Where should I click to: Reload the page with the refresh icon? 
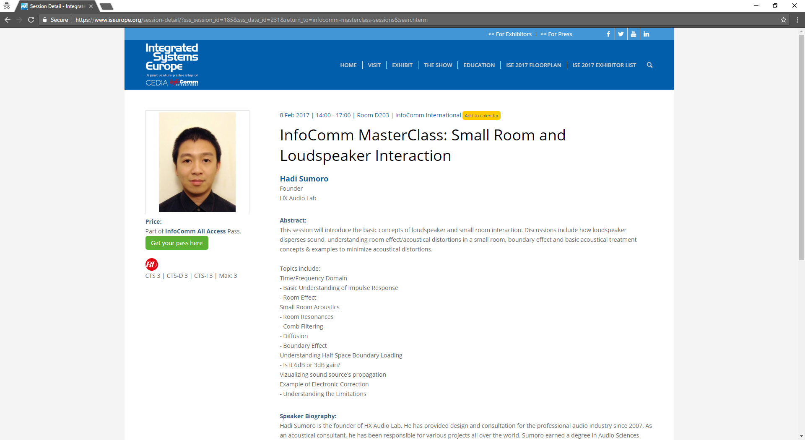(31, 20)
